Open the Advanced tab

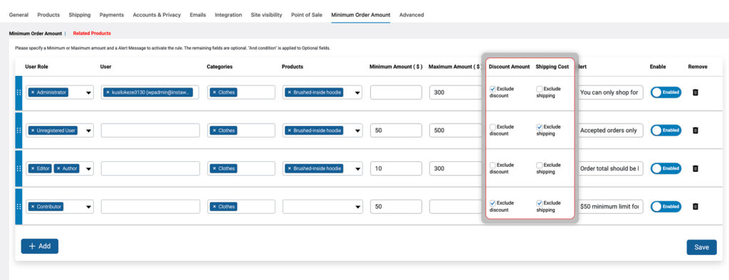411,15
